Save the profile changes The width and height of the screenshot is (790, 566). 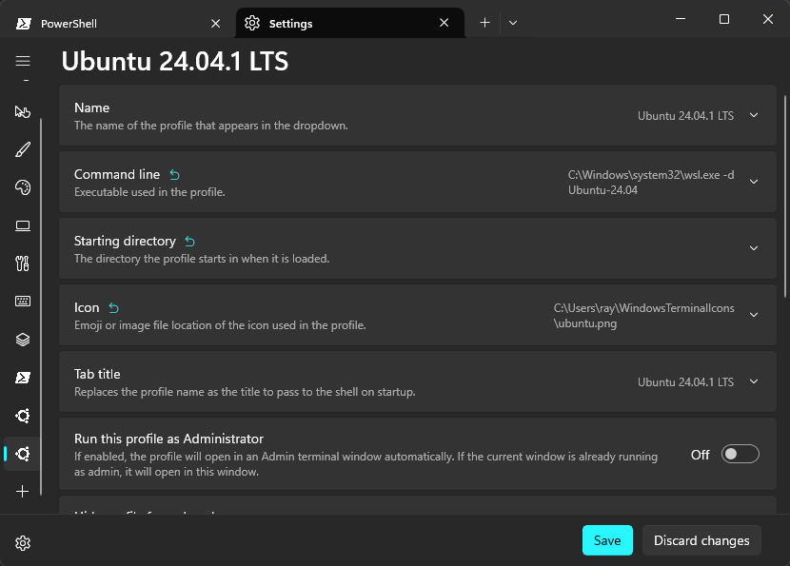coord(607,539)
